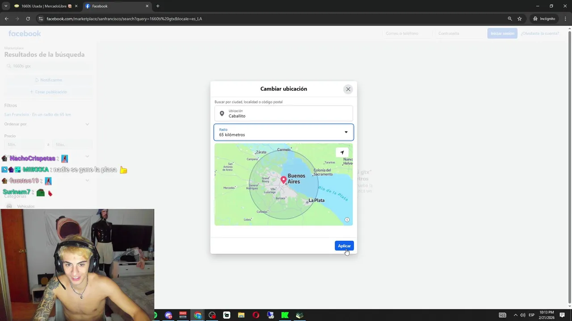Click the location pin icon in Ubicación field

tap(222, 114)
